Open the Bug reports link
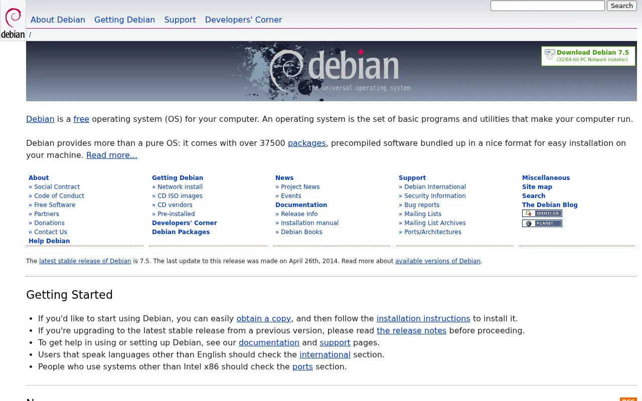This screenshot has width=642, height=401. click(x=422, y=205)
